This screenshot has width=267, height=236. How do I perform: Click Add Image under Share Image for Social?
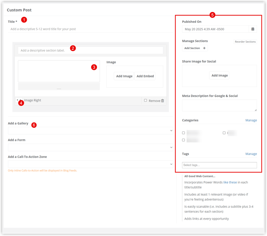(220, 75)
